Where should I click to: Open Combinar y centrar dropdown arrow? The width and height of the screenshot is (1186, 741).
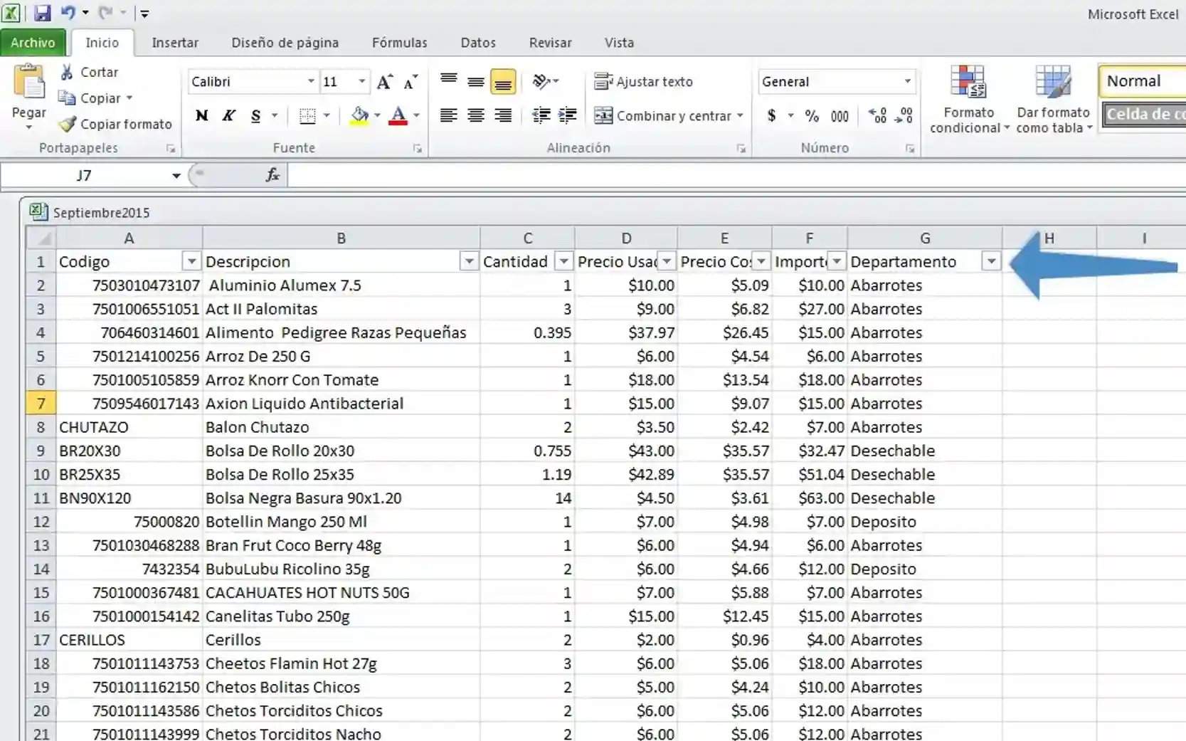coord(741,115)
